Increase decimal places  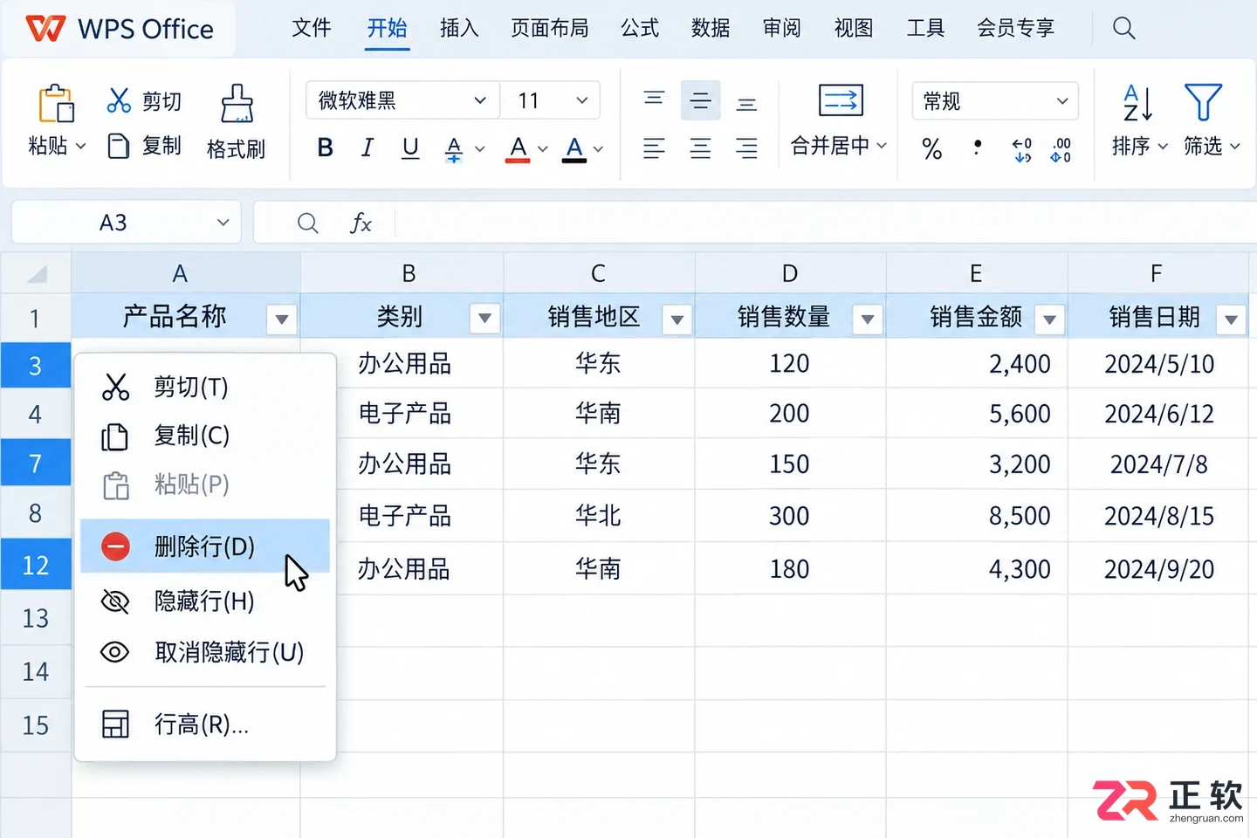pyautogui.click(x=1022, y=150)
